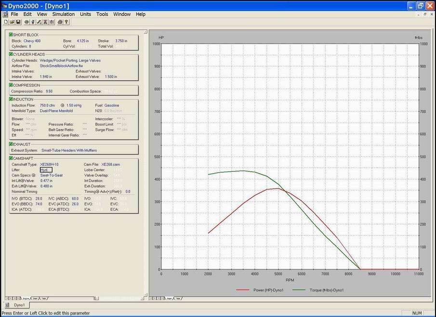Click the Block value Chevy 400

tap(32, 41)
